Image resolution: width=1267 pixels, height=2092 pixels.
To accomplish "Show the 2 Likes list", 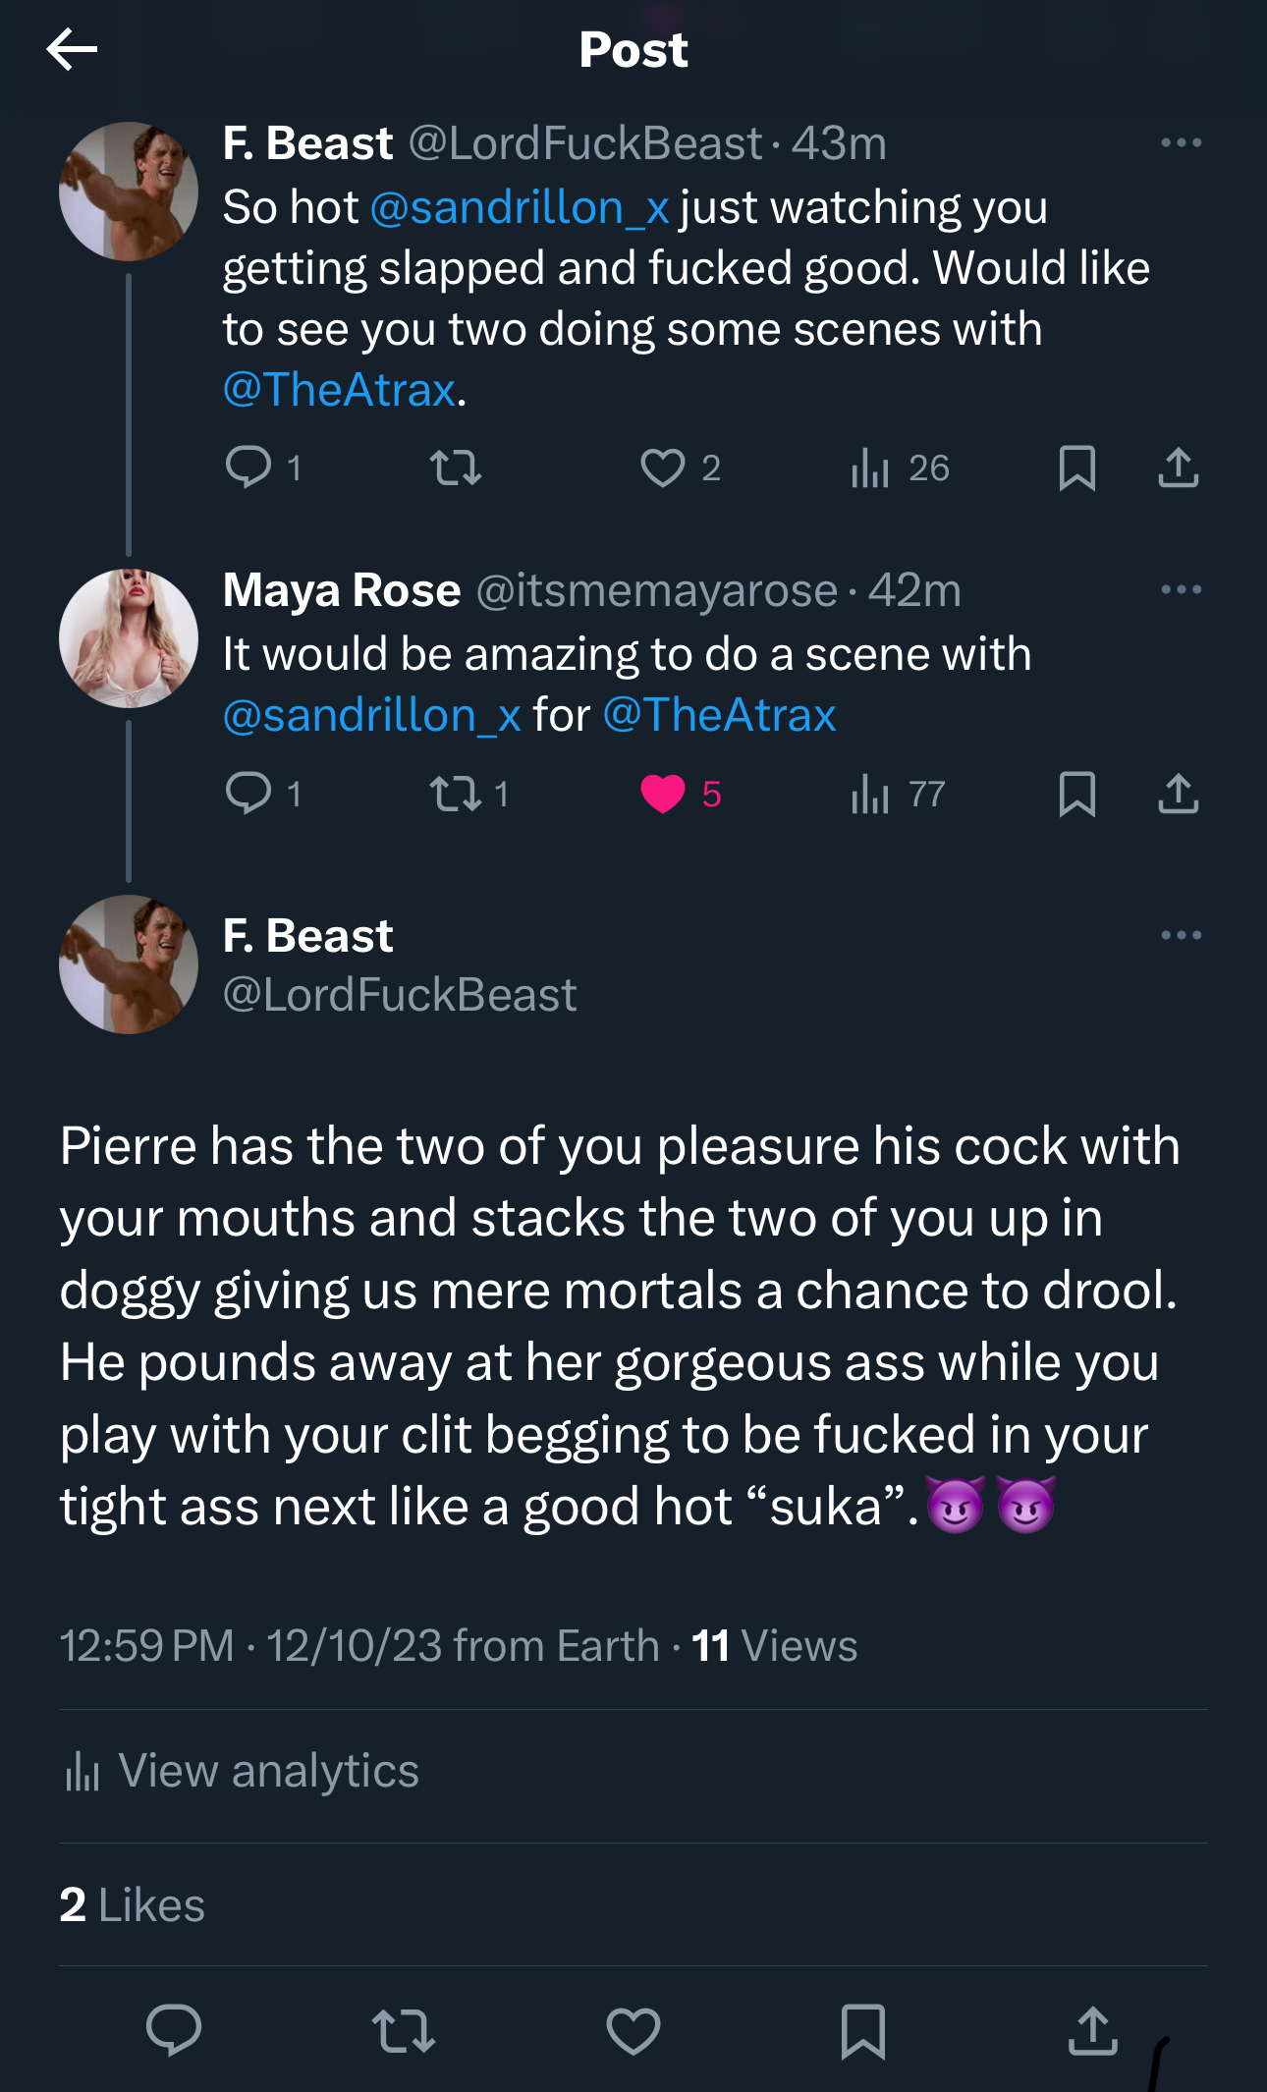I will (x=133, y=1905).
